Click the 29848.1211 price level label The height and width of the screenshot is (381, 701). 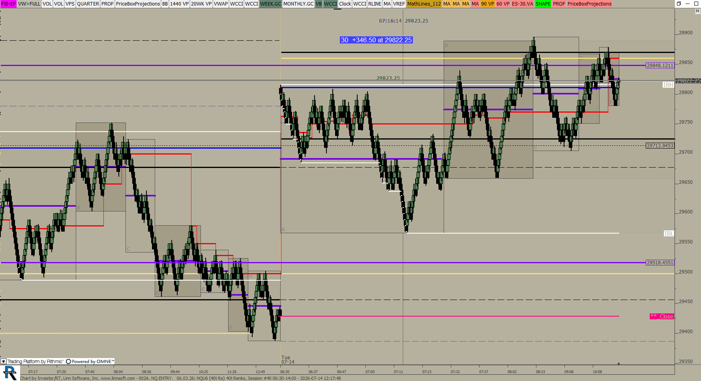click(660, 65)
